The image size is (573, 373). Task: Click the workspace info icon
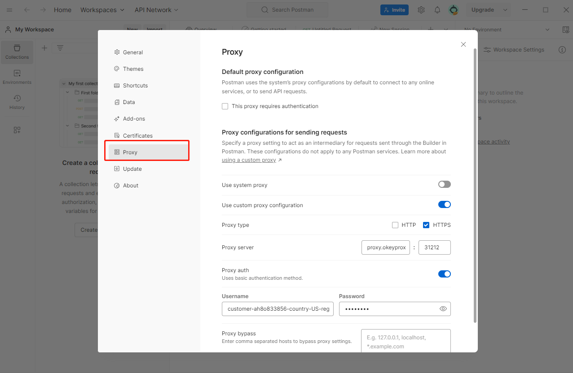(x=562, y=50)
